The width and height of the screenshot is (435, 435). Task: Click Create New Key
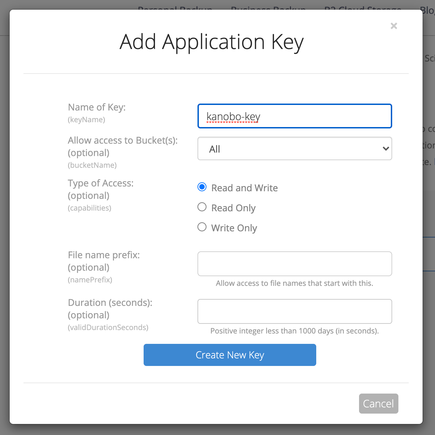pyautogui.click(x=230, y=355)
